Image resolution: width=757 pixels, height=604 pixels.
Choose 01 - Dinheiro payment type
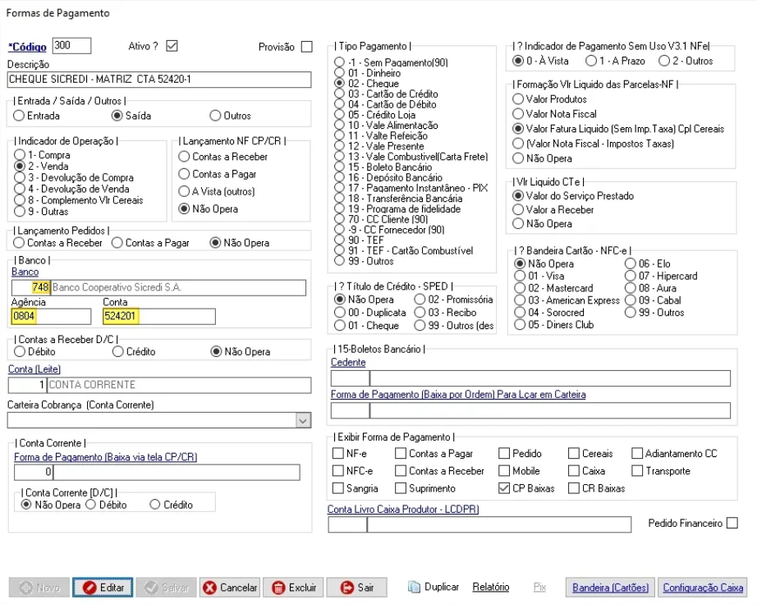pyautogui.click(x=339, y=73)
